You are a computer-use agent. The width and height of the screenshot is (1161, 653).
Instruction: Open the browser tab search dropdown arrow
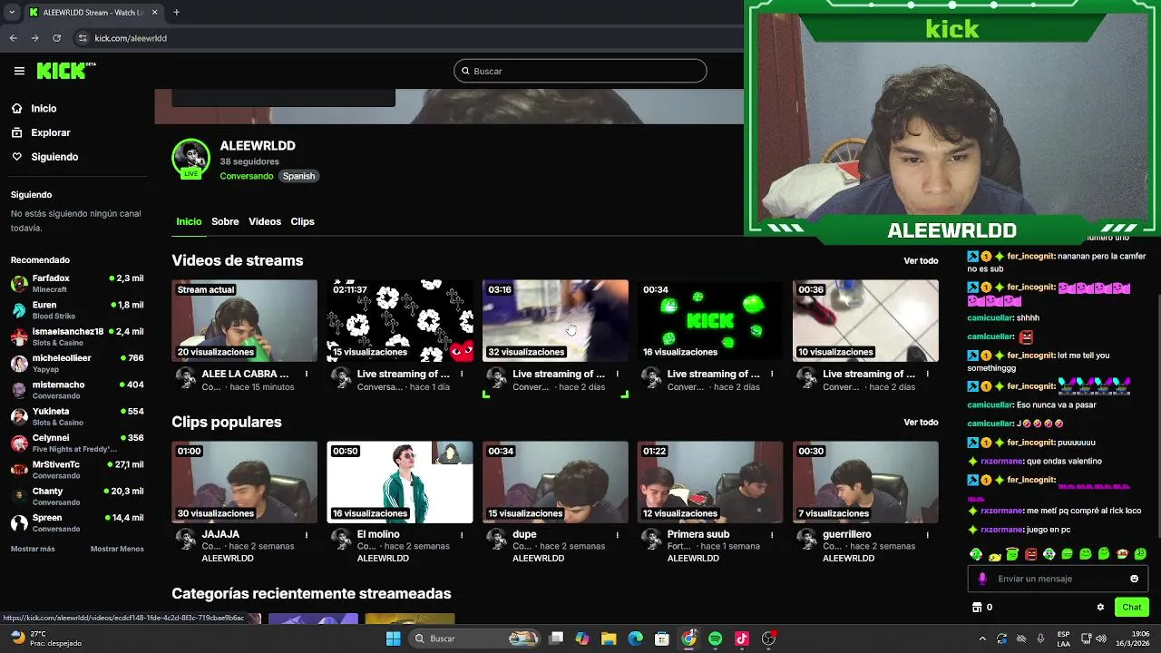point(12,13)
